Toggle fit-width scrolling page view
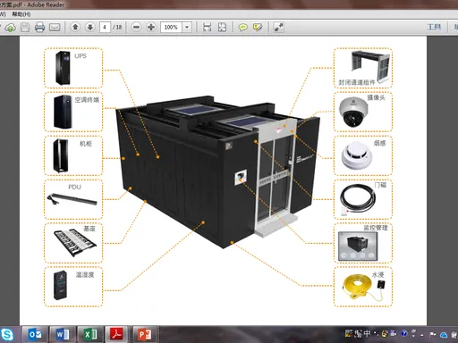The image size is (458, 343). (x=207, y=28)
